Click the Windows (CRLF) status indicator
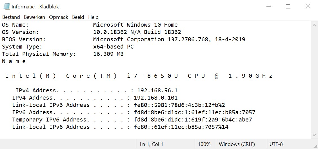This screenshot has height=149, width=318. pos(237,144)
